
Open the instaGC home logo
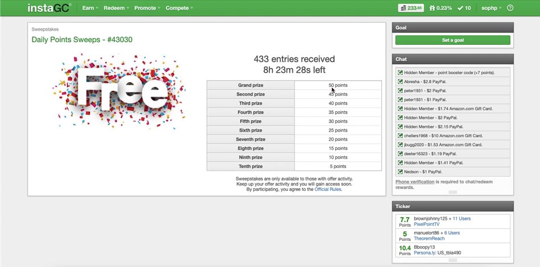pos(49,7)
